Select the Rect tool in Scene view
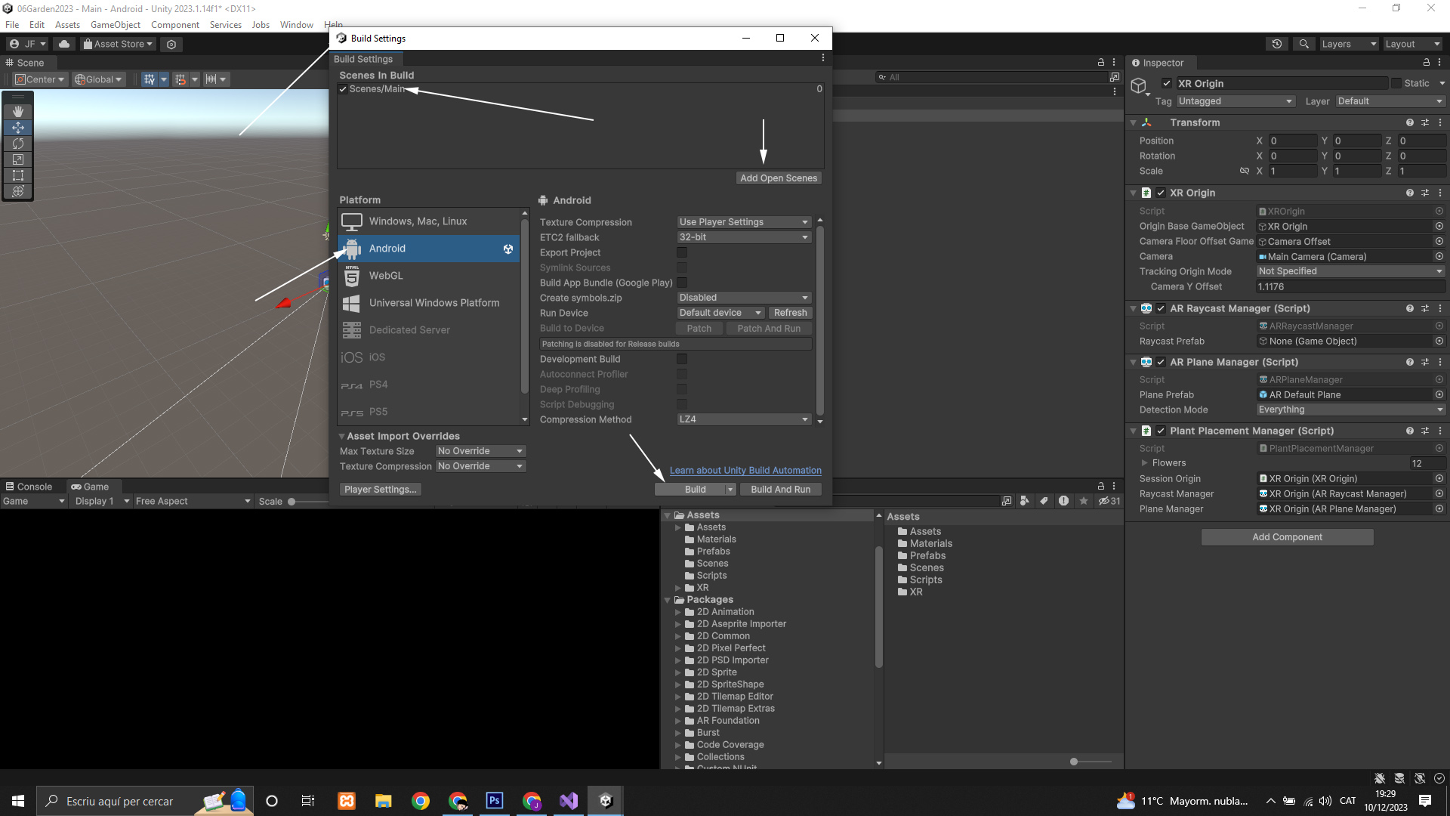The width and height of the screenshot is (1450, 816). tap(18, 175)
